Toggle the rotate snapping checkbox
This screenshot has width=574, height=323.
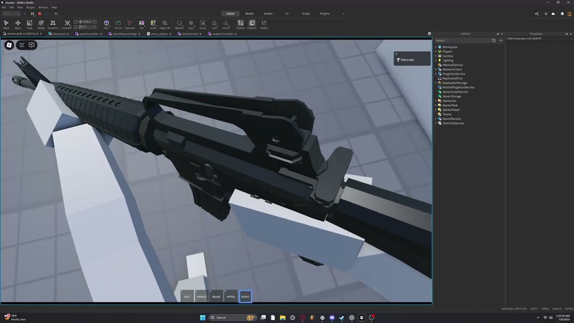click(x=75, y=27)
